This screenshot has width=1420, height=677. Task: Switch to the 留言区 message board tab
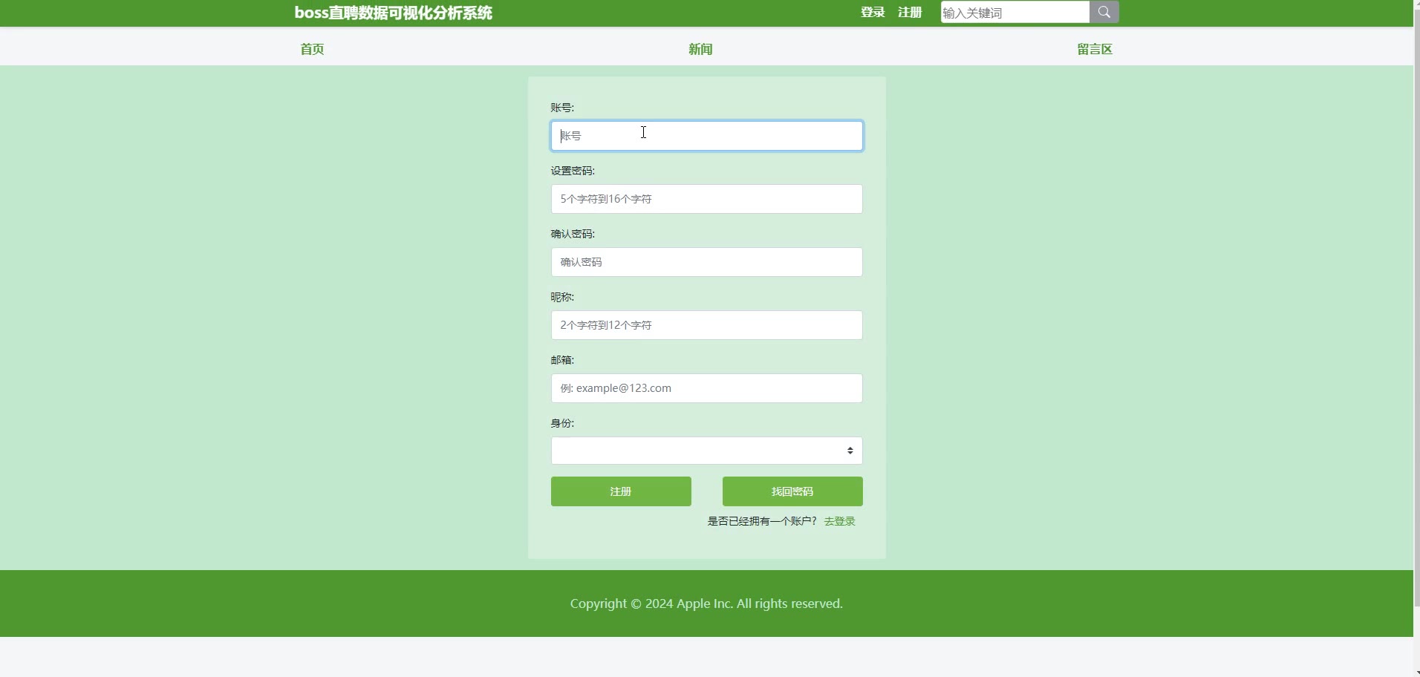1095,49
